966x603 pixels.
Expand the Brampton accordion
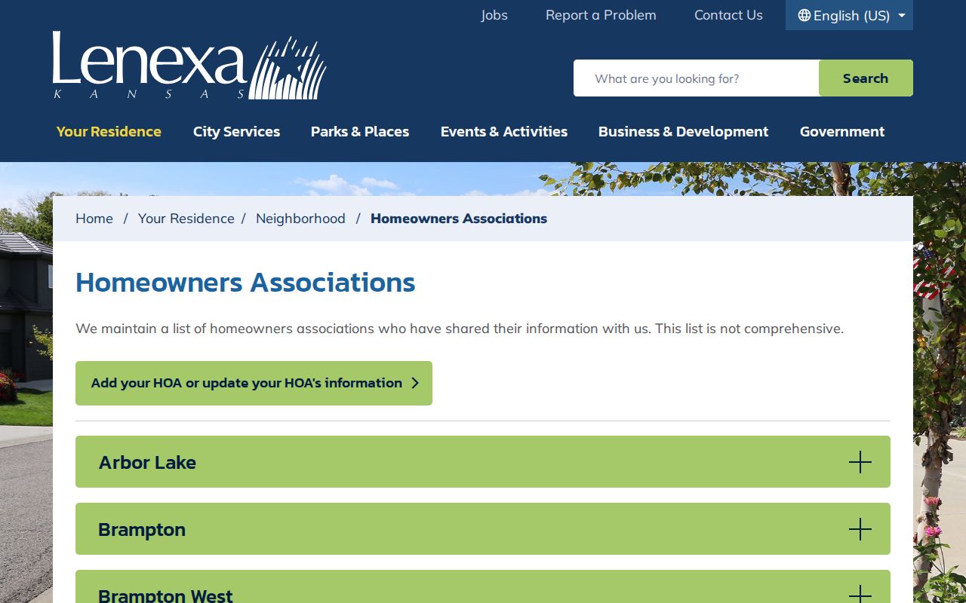click(x=483, y=529)
